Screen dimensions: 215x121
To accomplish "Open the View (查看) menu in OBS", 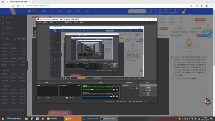I will (x=52, y=22).
